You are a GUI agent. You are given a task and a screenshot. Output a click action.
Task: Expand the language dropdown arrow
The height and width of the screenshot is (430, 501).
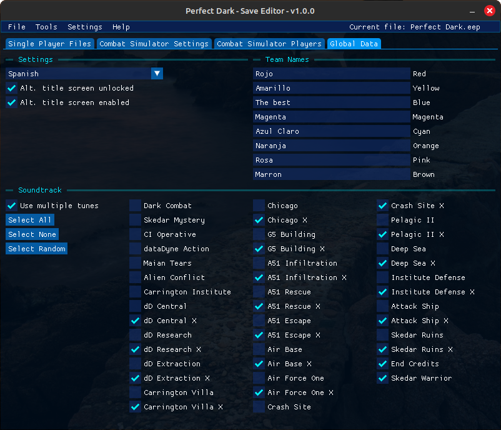pyautogui.click(x=157, y=74)
